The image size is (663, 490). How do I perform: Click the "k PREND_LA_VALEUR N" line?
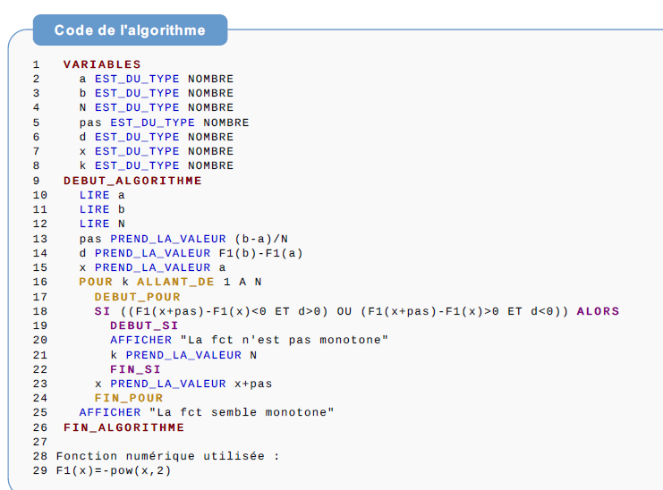click(183, 355)
